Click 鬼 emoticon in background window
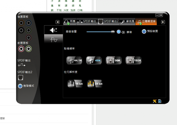Image resolution: width=177 pixels, height=125 pixels. point(80,6)
